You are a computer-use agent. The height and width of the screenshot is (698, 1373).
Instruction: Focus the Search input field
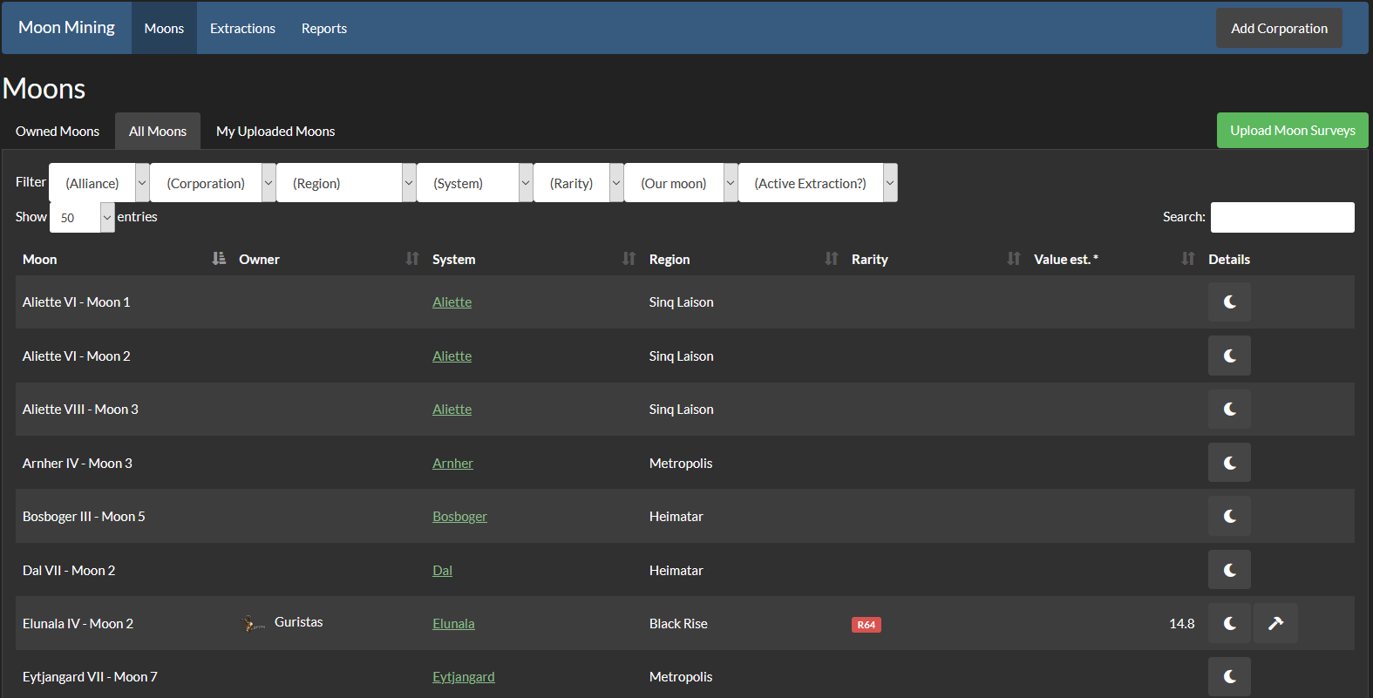pos(1281,217)
